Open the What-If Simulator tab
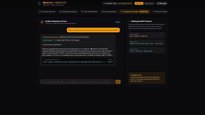Viewport: 205px width, 115px height. [x=160, y=12]
